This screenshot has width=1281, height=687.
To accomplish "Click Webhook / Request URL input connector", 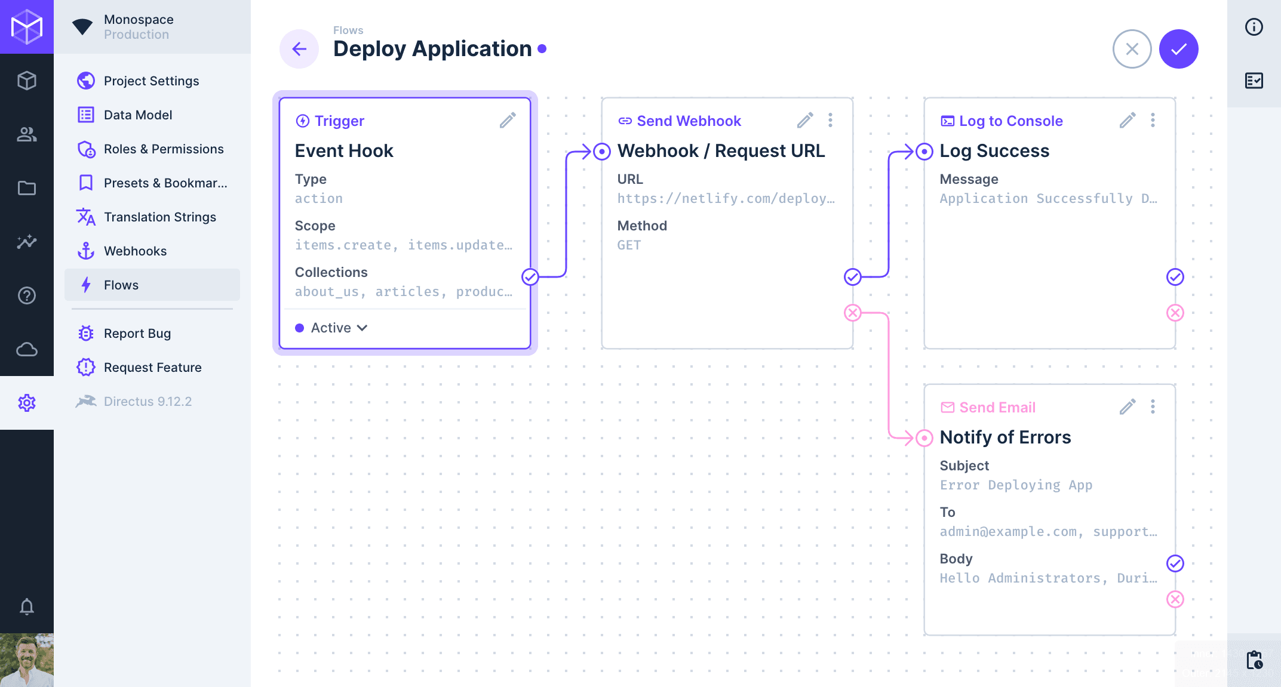I will [602, 152].
